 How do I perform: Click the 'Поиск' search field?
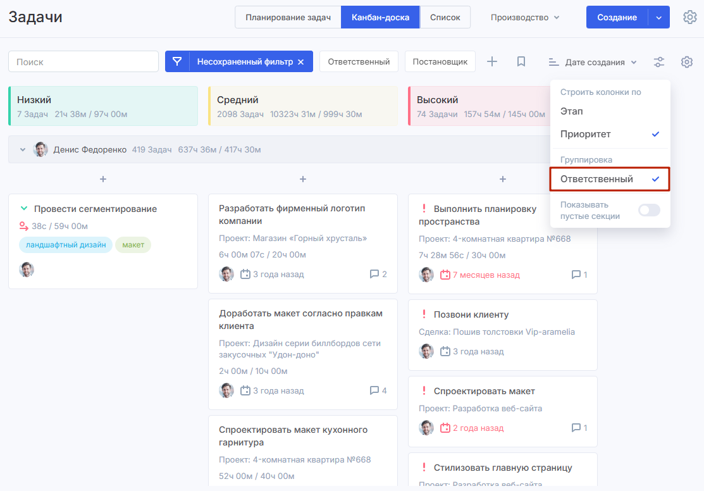coord(83,61)
